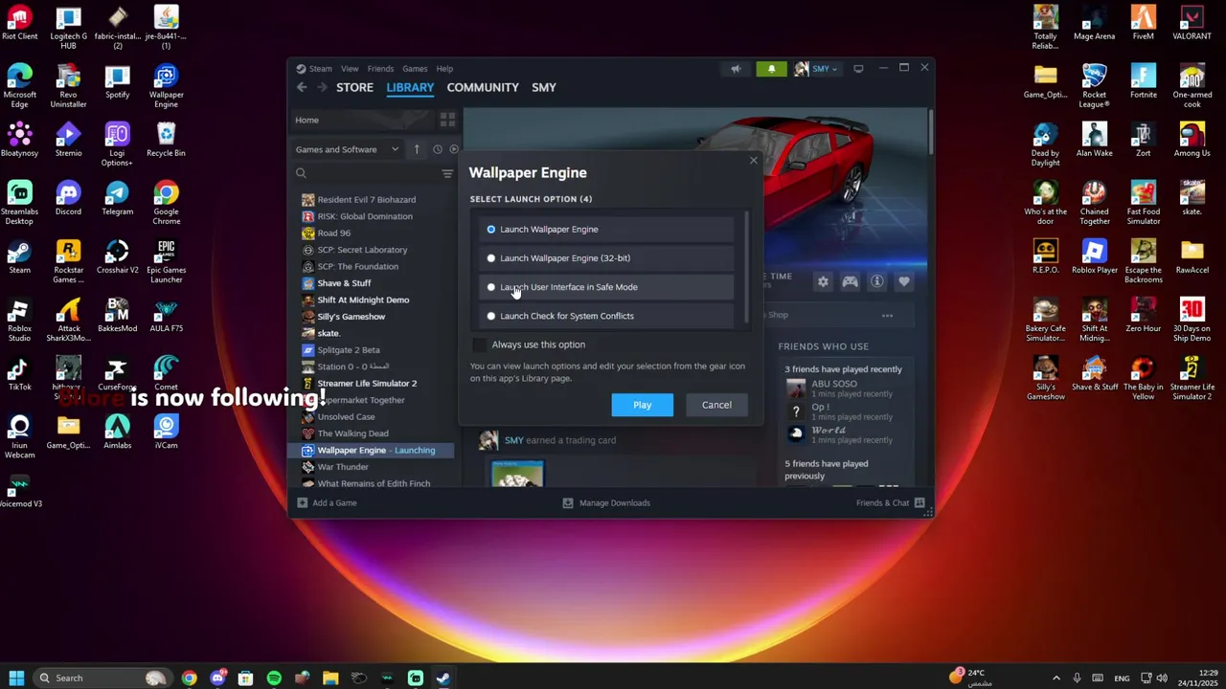
Task: Open the Friends menu in Steam
Action: (380, 69)
